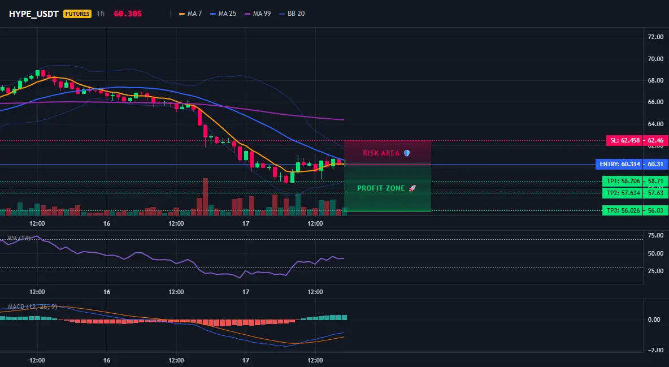
Task: Click date 16 under the price chart
Action: [107, 223]
